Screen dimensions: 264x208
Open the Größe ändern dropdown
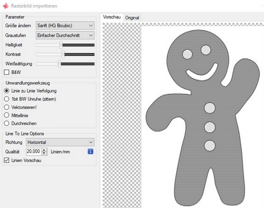[x=65, y=25]
